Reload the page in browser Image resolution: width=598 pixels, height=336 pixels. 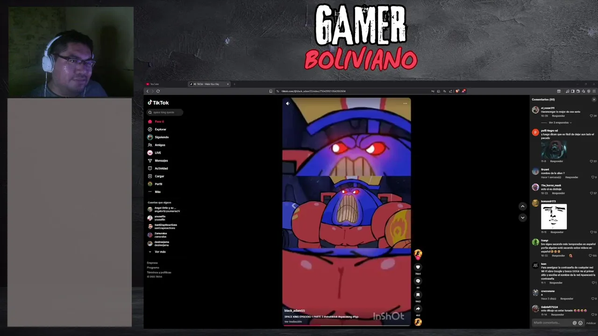158,91
